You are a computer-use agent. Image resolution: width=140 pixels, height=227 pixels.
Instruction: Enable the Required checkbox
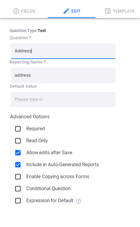[18, 129]
